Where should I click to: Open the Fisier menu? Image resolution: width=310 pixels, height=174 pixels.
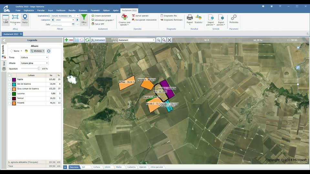[x=18, y=10]
